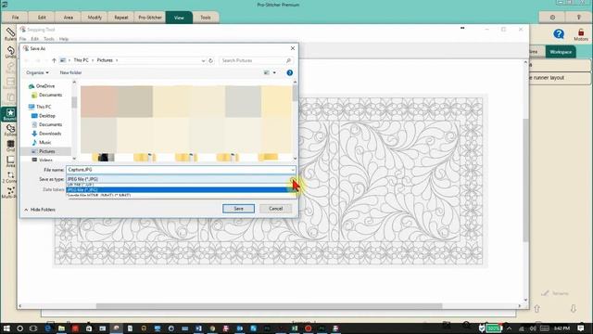Click the Snipping Tool vertical scrollbar
This screenshot has width=593, height=334.
click(525, 180)
